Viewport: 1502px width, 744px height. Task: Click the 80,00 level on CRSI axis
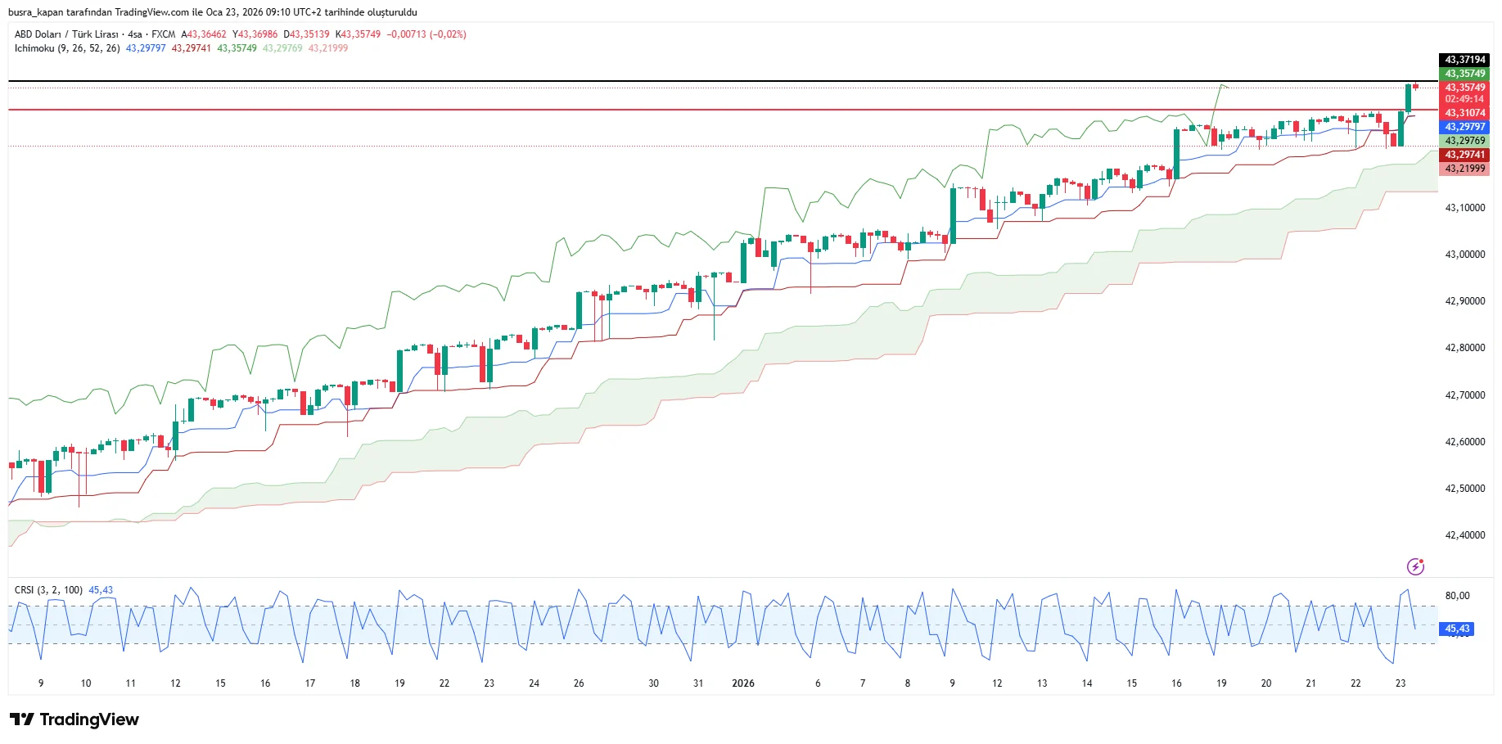point(1457,596)
